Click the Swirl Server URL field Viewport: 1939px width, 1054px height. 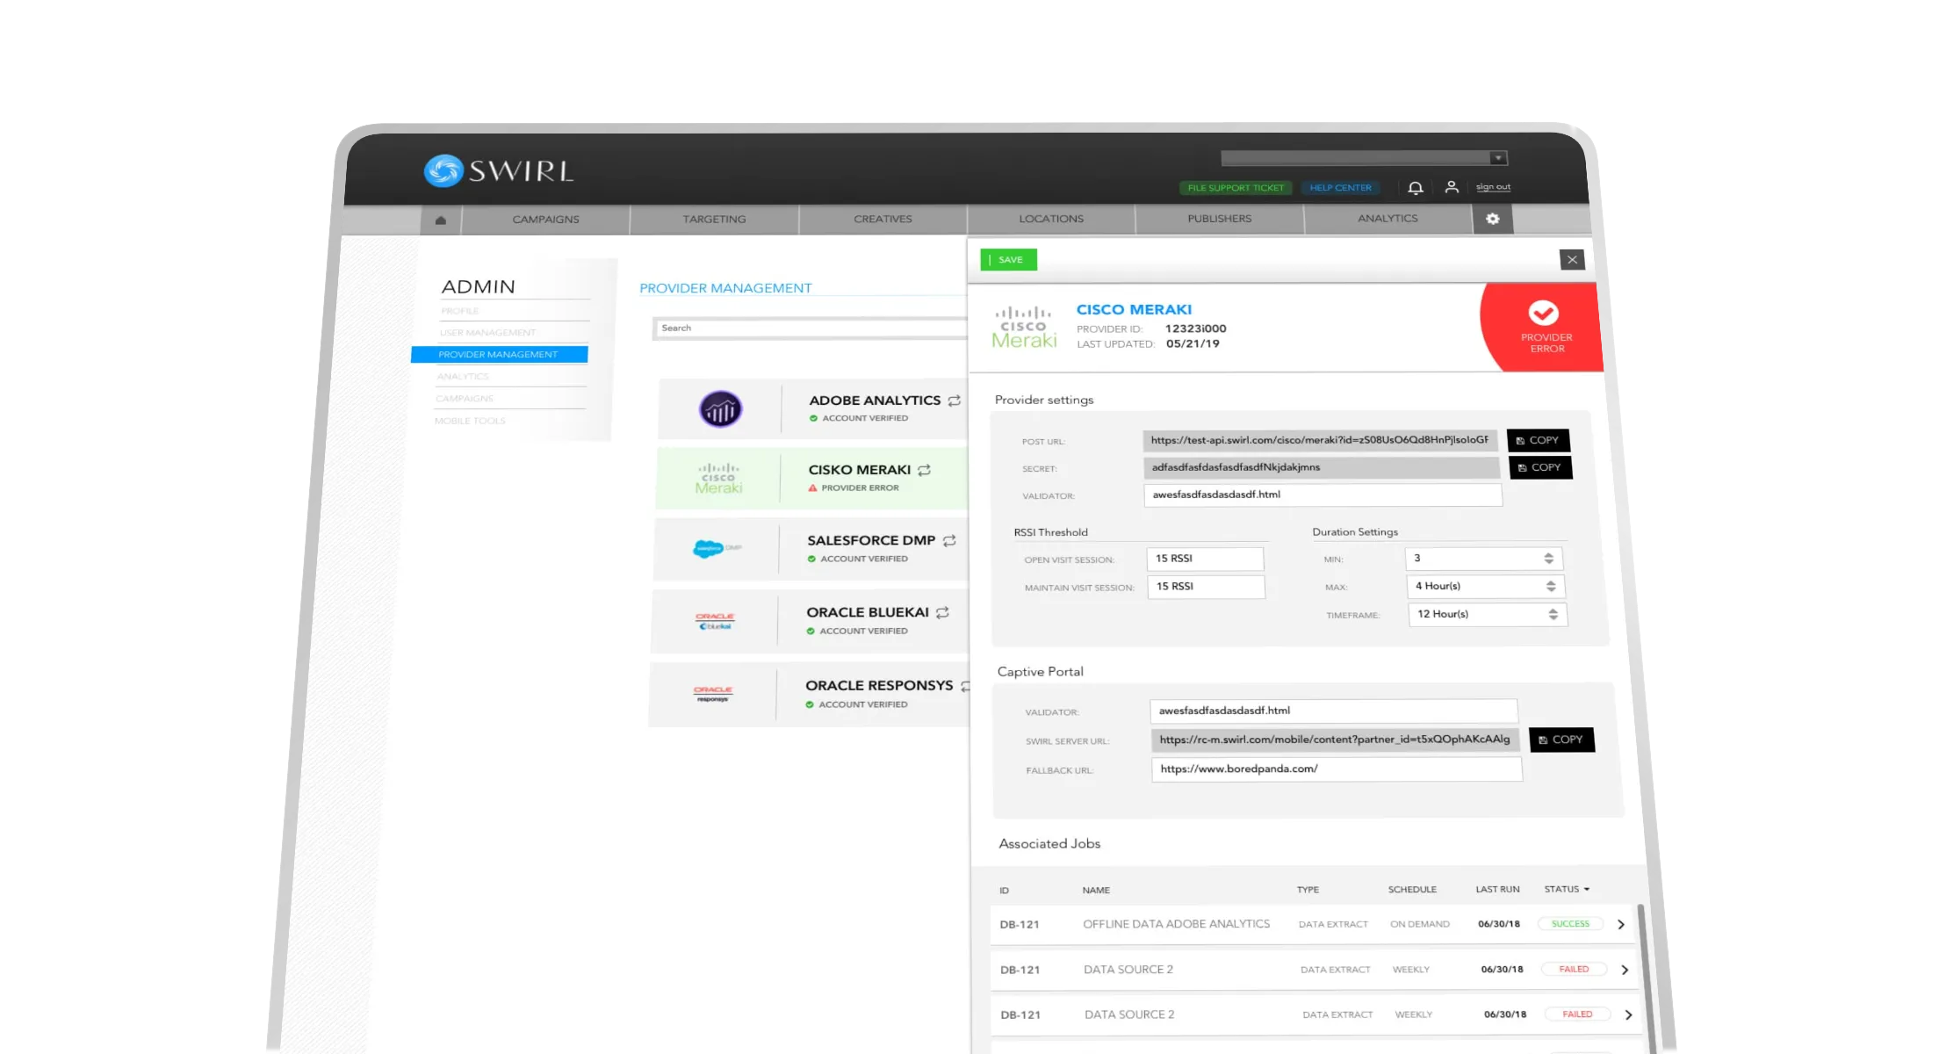(x=1336, y=740)
